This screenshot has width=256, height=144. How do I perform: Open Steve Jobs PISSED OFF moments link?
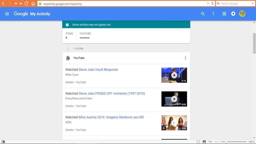pyautogui.click(x=112, y=93)
